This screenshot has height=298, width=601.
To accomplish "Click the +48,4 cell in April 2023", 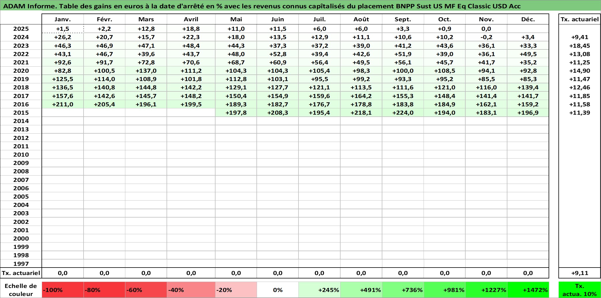I will coord(191,46).
